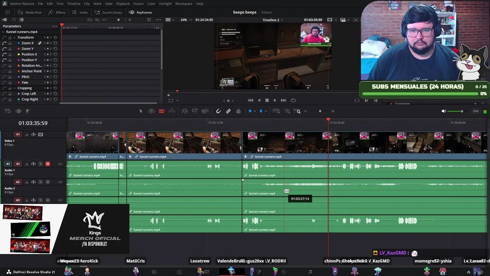
Task: Select the arrow Selection Mode tool
Action: coord(141,111)
